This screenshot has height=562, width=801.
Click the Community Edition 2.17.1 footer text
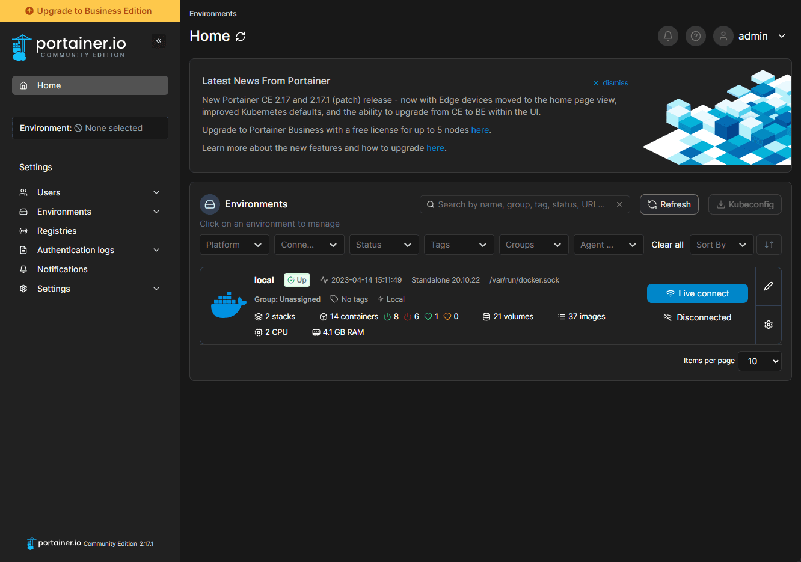(x=118, y=543)
